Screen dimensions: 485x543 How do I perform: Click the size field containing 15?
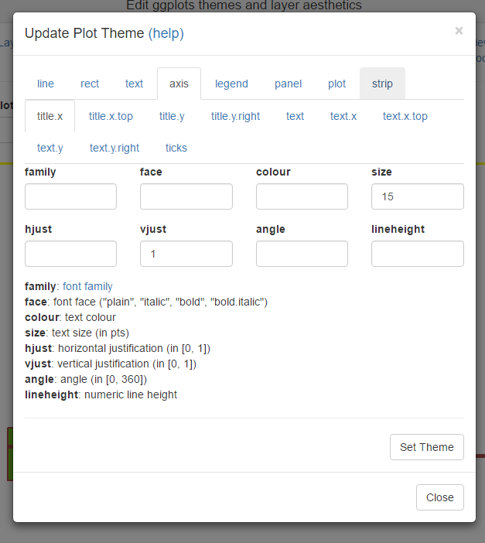pyautogui.click(x=418, y=196)
